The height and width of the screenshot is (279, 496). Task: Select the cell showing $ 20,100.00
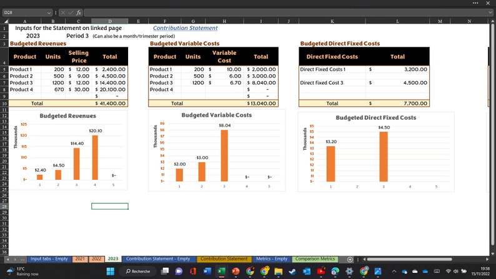tap(110, 89)
